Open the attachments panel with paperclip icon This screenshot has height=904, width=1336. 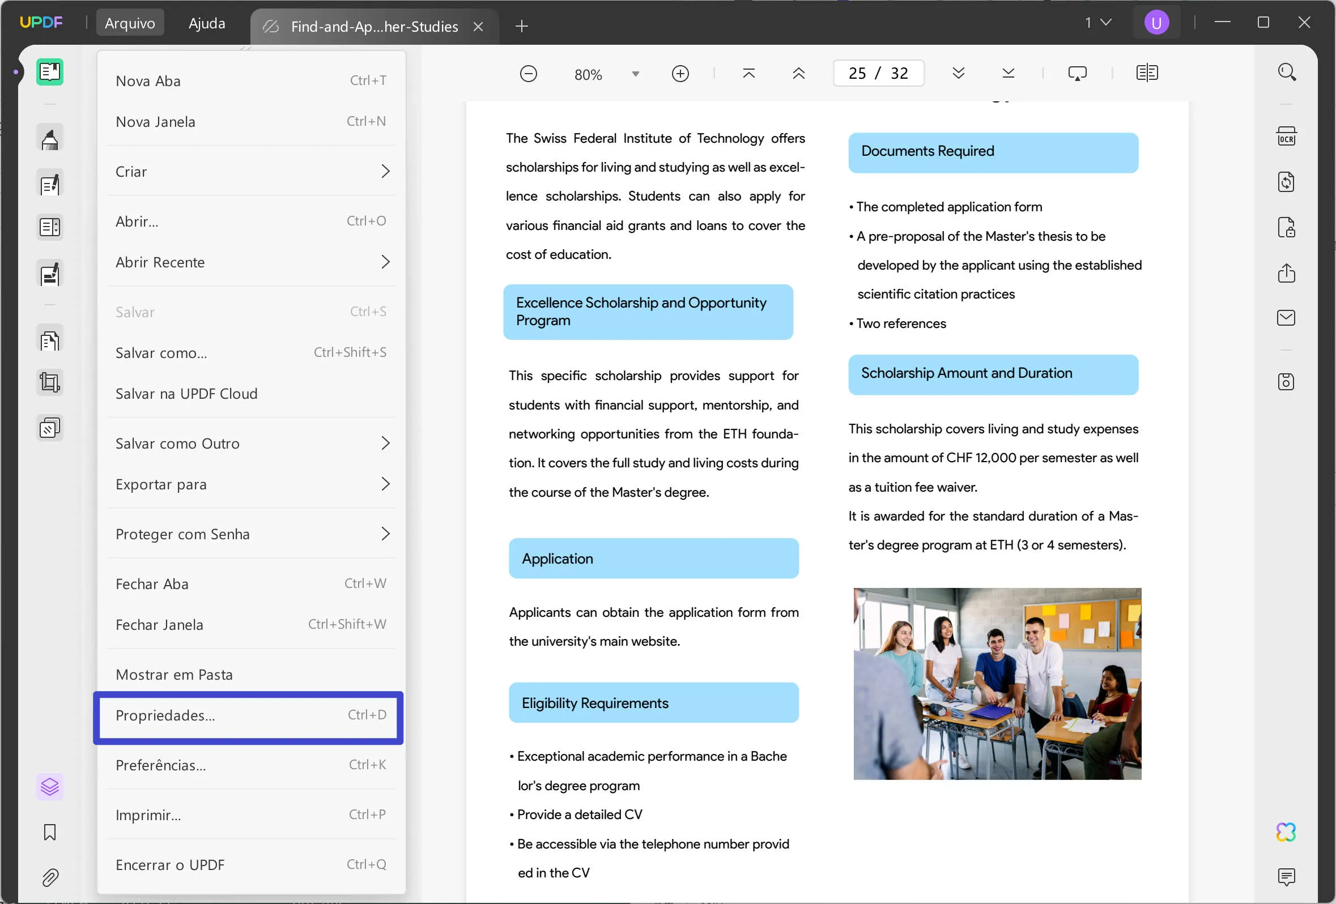pos(49,877)
